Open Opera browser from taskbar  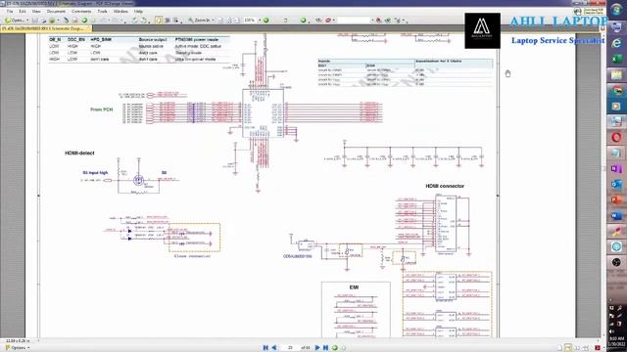616,137
